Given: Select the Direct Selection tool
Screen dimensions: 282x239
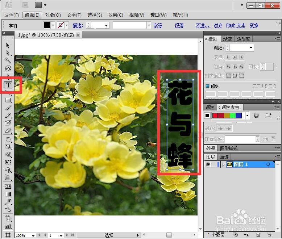Looking at the screenshot, I should pyautogui.click(x=8, y=53).
